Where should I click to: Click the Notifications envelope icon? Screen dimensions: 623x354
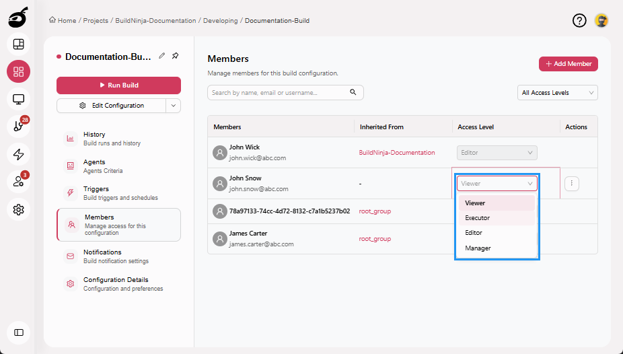pos(71,256)
